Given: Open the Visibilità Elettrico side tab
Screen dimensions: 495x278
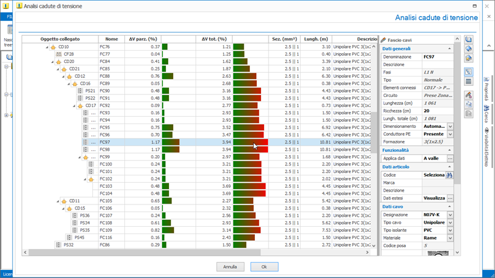Looking at the screenshot, I should click(486, 147).
